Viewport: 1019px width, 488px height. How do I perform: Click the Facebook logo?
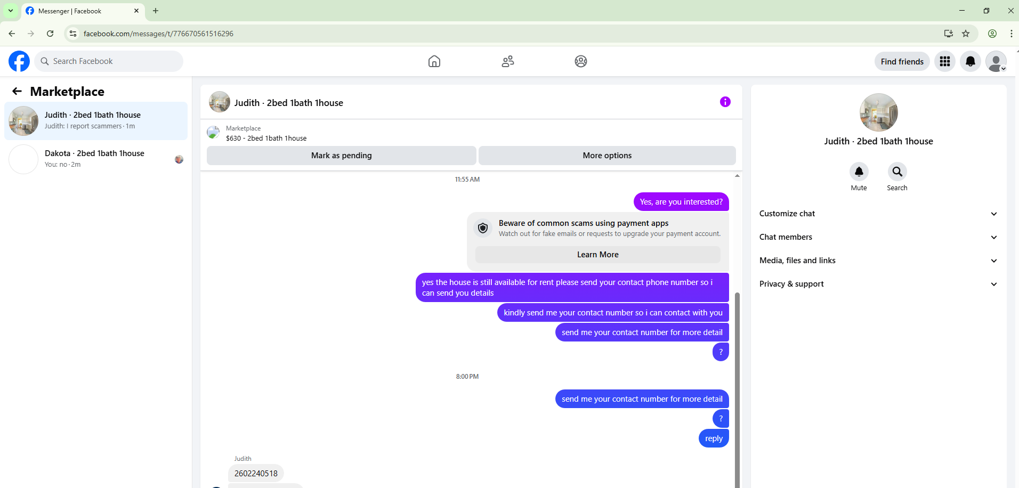click(x=19, y=61)
